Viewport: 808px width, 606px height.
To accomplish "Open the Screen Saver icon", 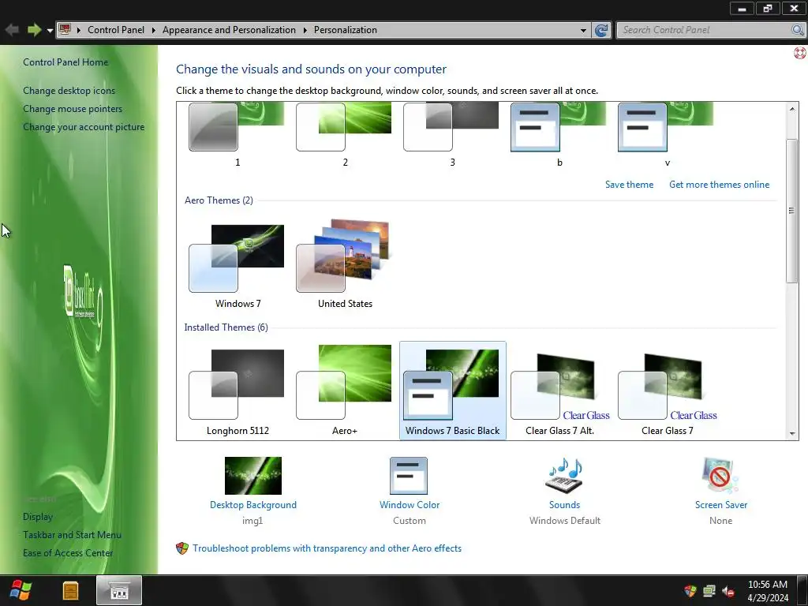I will [x=720, y=476].
